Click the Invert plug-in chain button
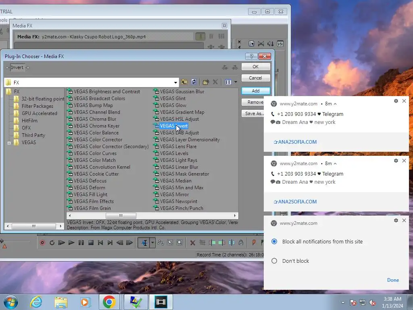The height and width of the screenshot is (310, 413). click(17, 67)
